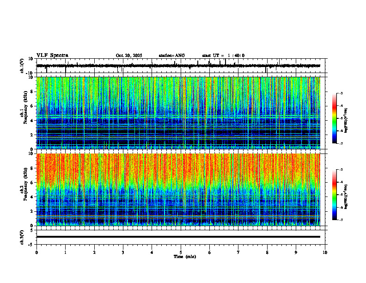366x283 pixels.
Task: Click the ch.2 spectrogram "10" kHz tick label
Action: pos(31,154)
